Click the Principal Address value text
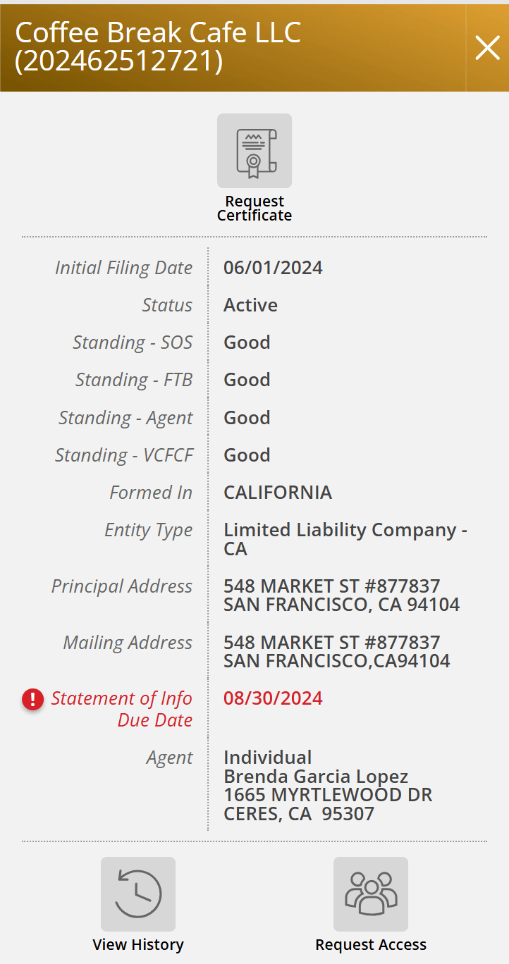The height and width of the screenshot is (964, 509). click(341, 595)
